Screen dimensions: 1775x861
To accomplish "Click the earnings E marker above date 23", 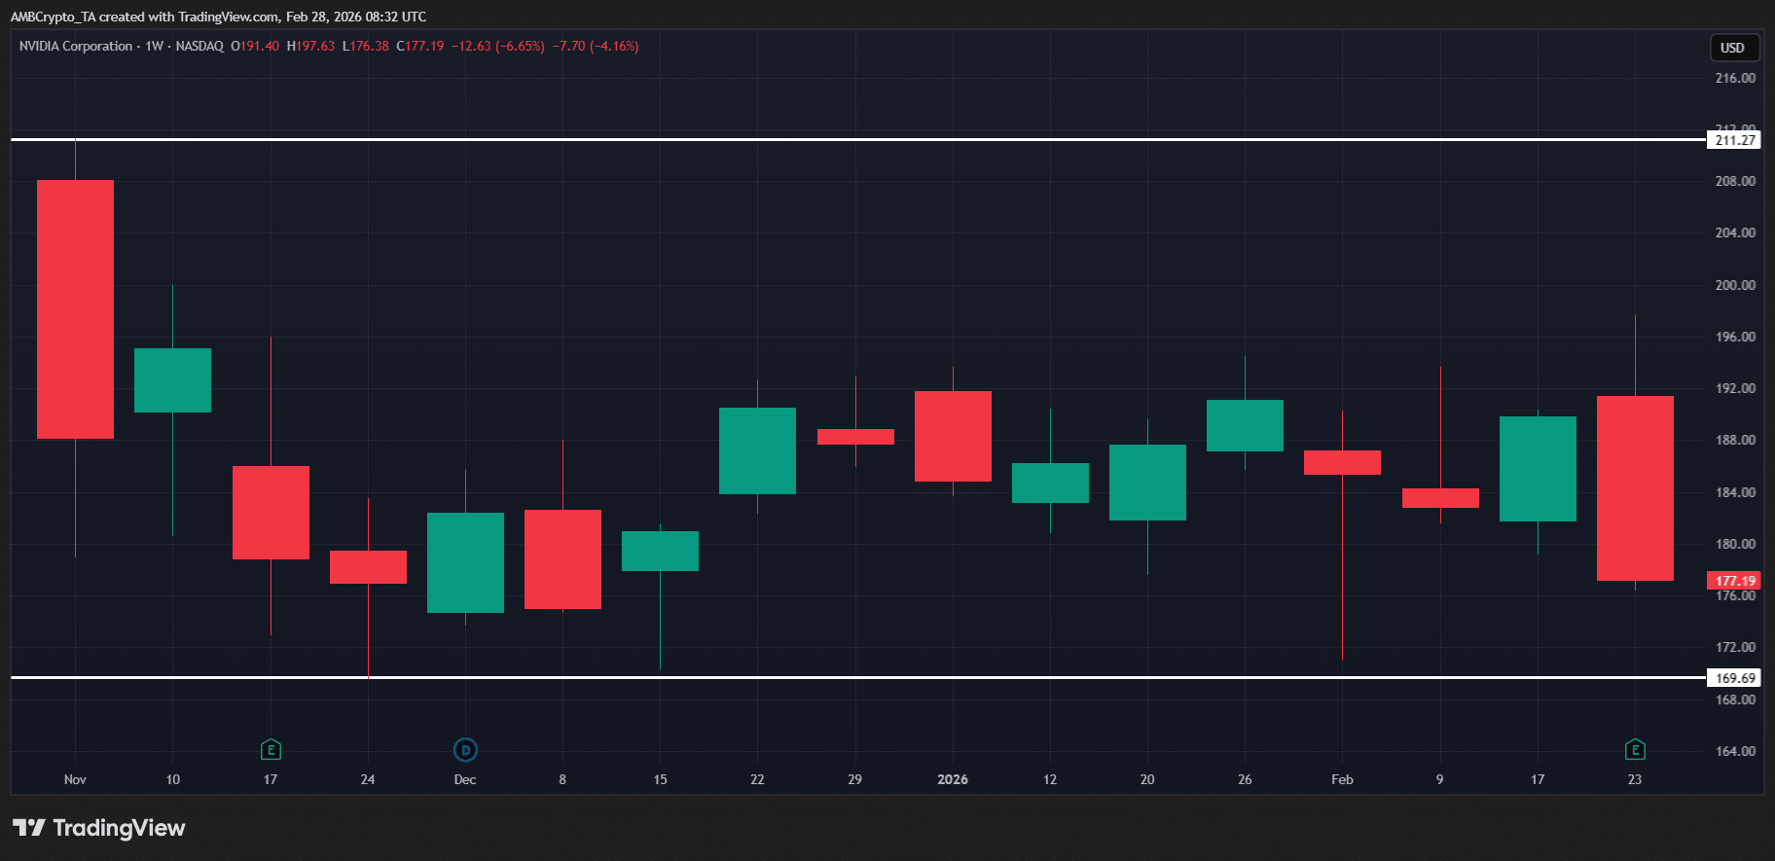I will [1635, 749].
